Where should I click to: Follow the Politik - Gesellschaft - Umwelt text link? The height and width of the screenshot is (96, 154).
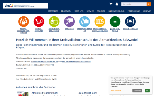[24, 31]
